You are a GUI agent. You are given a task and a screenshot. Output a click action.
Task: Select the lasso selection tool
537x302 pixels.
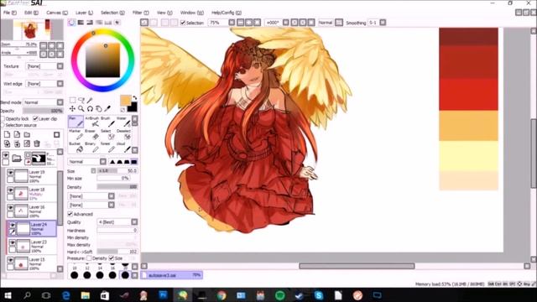point(81,100)
